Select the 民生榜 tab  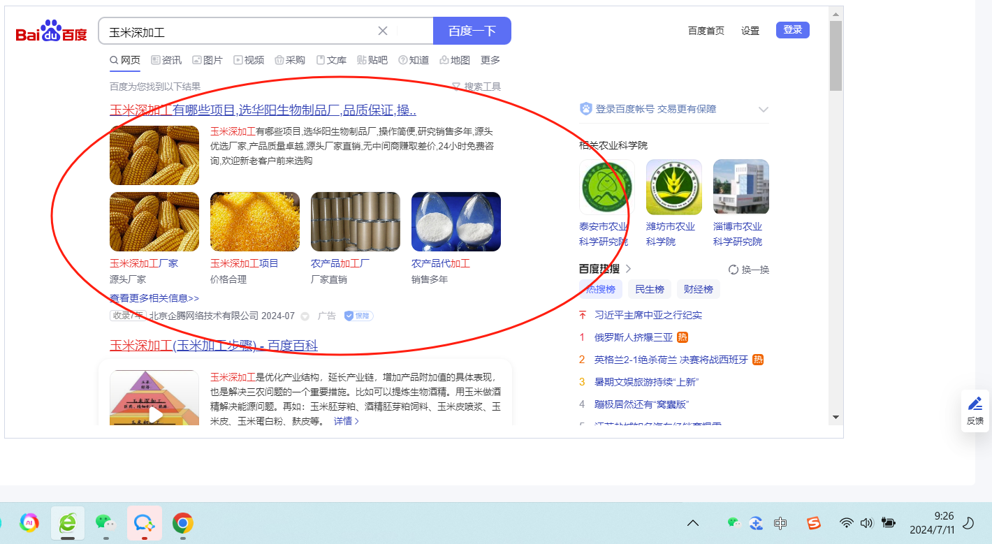tap(650, 289)
